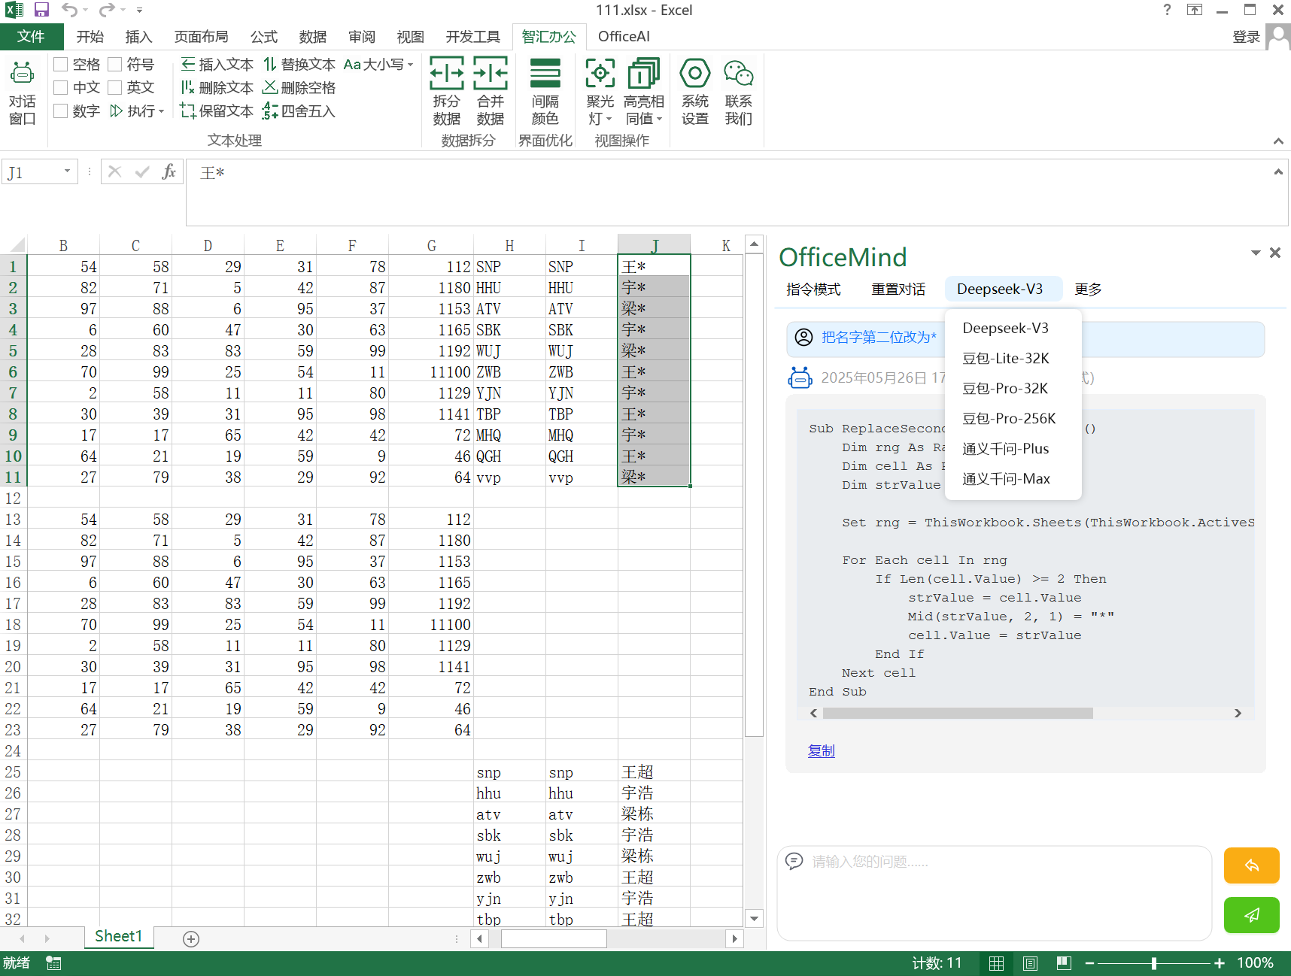Click the 指令模式 command mode button
1291x976 pixels.
pyautogui.click(x=813, y=289)
